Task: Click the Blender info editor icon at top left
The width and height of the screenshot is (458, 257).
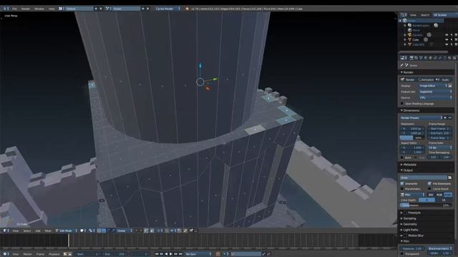Action: (x=6, y=9)
